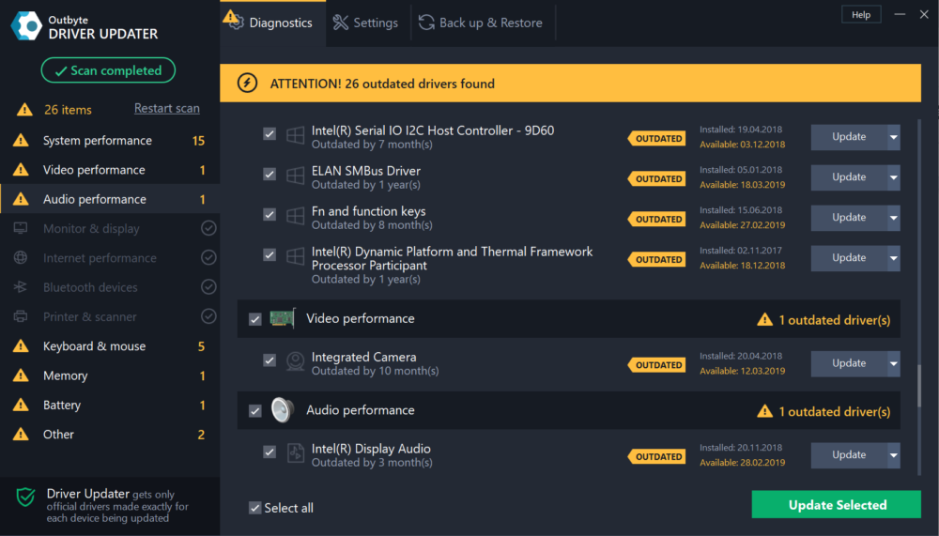Click count 15 next to System performance

pyautogui.click(x=198, y=141)
